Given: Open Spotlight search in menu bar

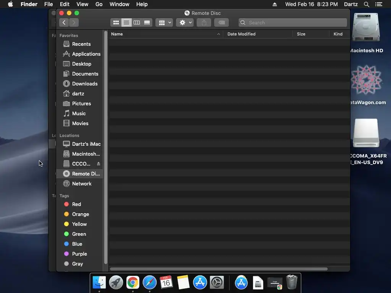Looking at the screenshot, I should pos(366,4).
